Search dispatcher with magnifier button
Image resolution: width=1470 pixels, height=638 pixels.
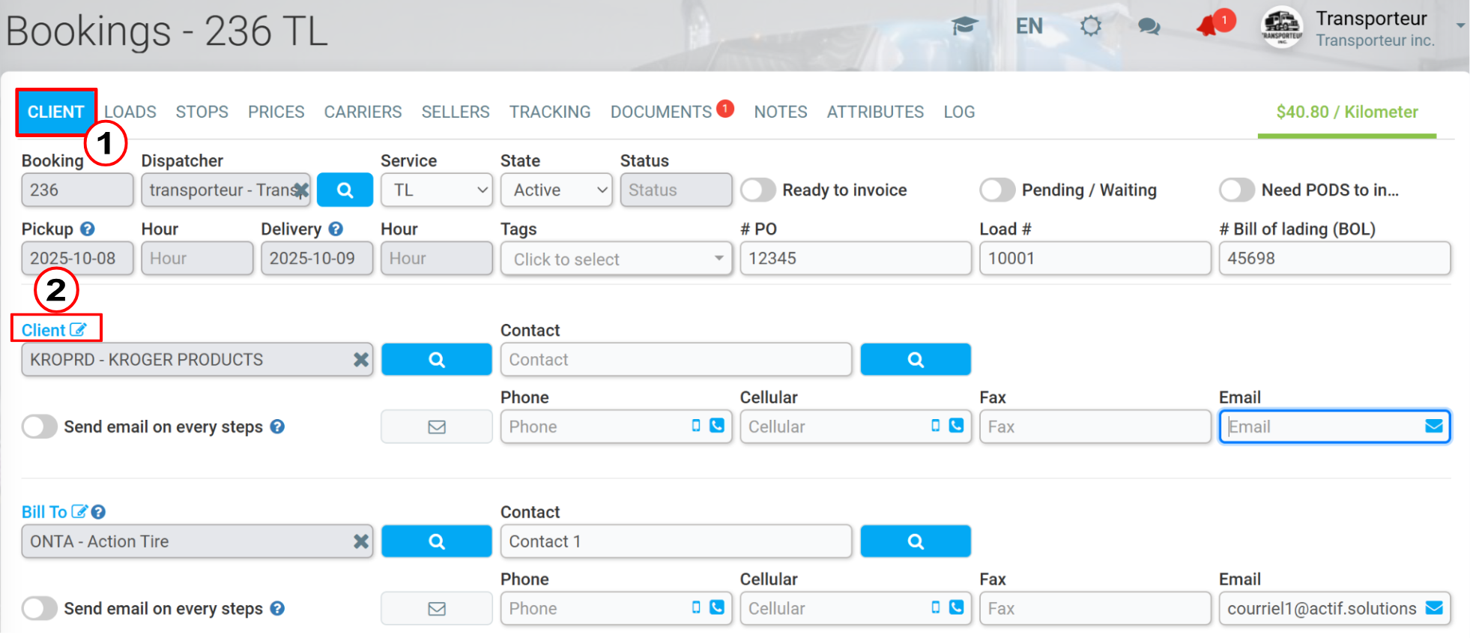click(345, 190)
